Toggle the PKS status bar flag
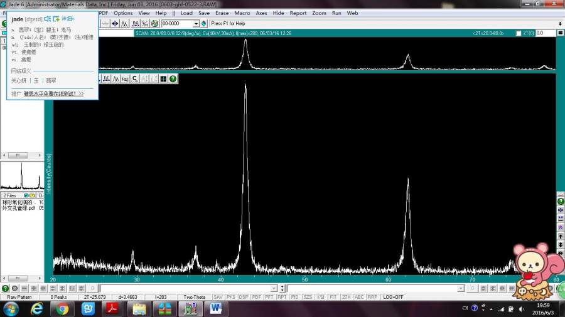 point(230,297)
